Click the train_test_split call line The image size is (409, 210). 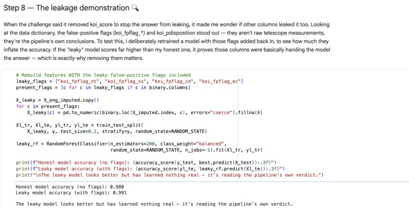[80, 125]
